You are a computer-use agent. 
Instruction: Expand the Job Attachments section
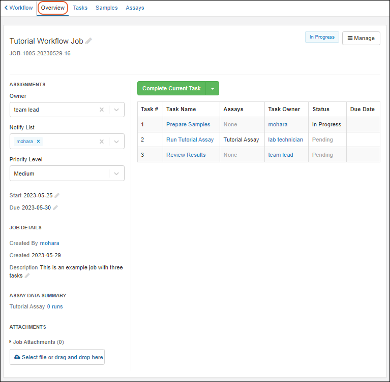pyautogui.click(x=11, y=342)
